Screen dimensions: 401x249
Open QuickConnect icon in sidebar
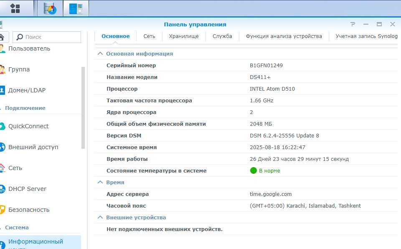[x=2, y=126]
